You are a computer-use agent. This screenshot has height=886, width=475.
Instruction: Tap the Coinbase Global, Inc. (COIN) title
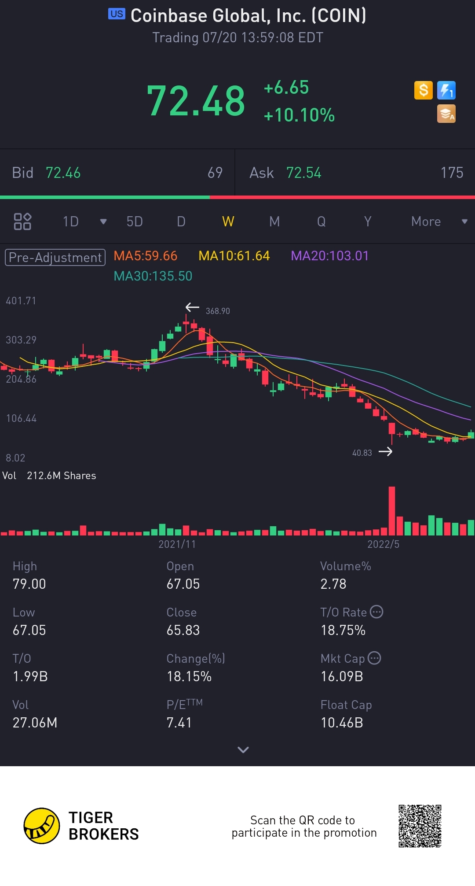pos(248,16)
